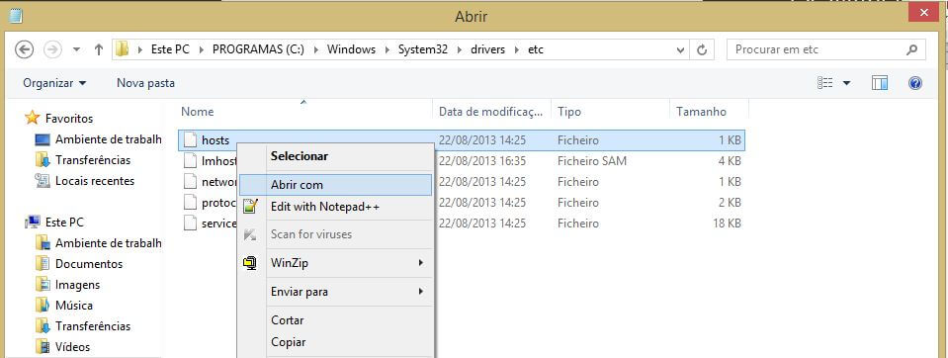Click the protocol file icon

191,202
